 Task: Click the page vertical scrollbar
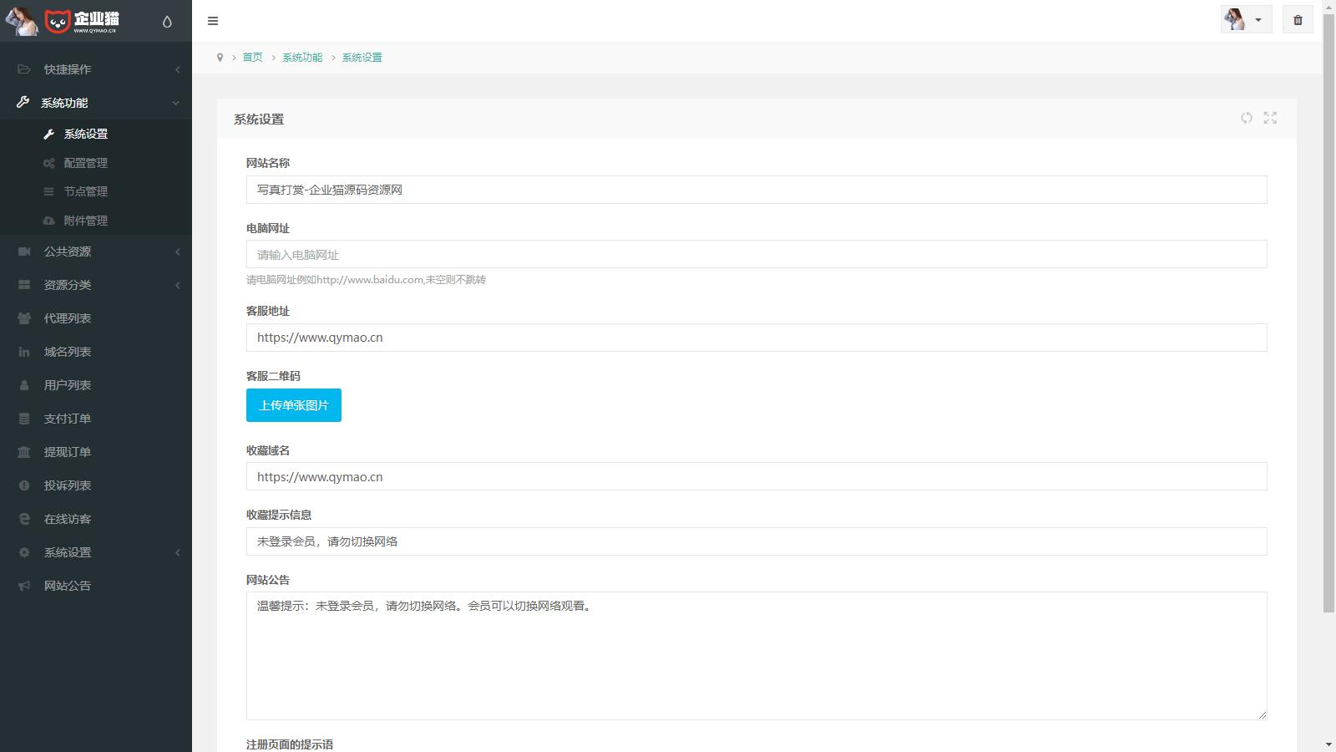click(1328, 334)
